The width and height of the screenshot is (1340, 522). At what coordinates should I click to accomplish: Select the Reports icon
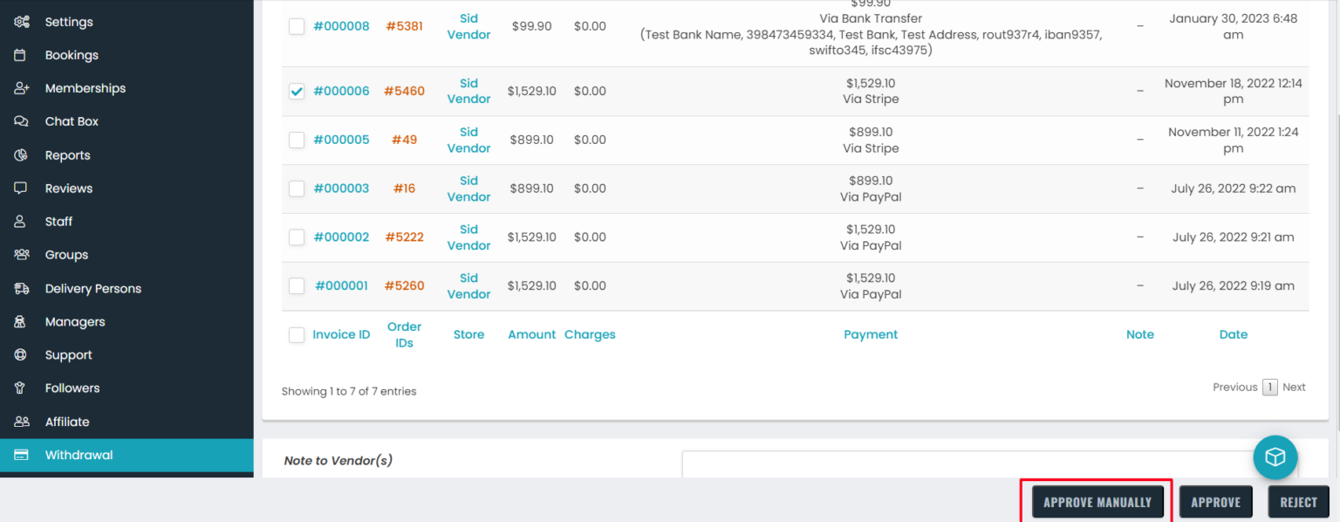tap(22, 155)
